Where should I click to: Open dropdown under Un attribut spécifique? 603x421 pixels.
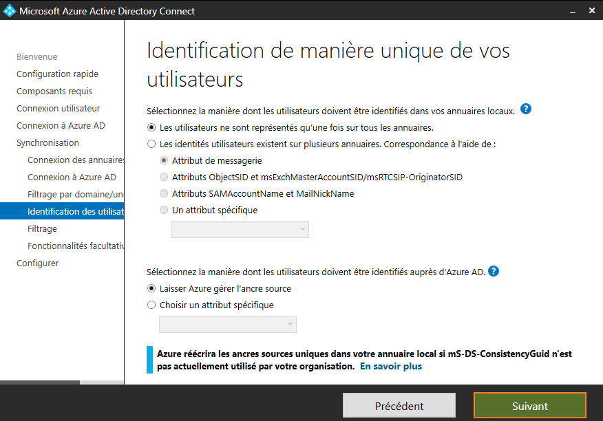click(240, 229)
